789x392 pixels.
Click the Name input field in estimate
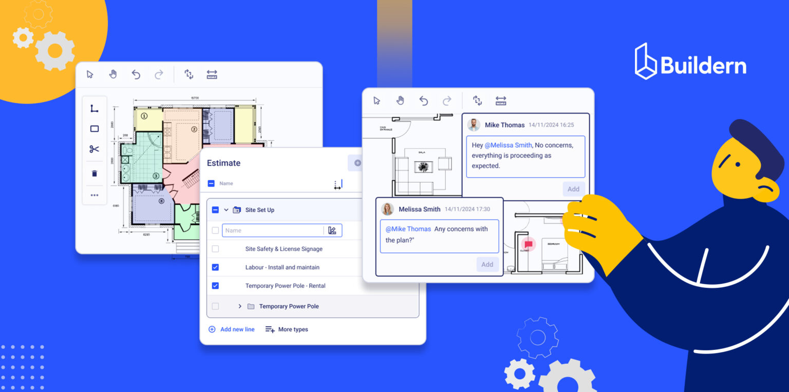pyautogui.click(x=272, y=230)
